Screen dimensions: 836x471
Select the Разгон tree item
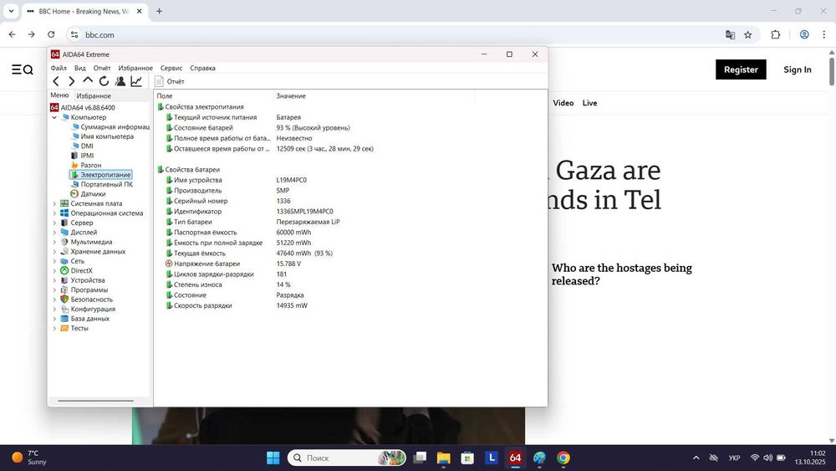(86, 166)
